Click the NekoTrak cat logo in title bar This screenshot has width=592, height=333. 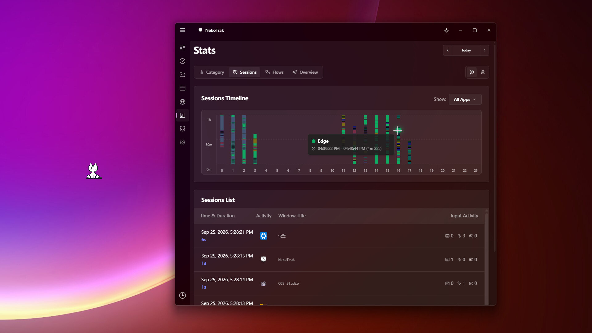point(200,30)
